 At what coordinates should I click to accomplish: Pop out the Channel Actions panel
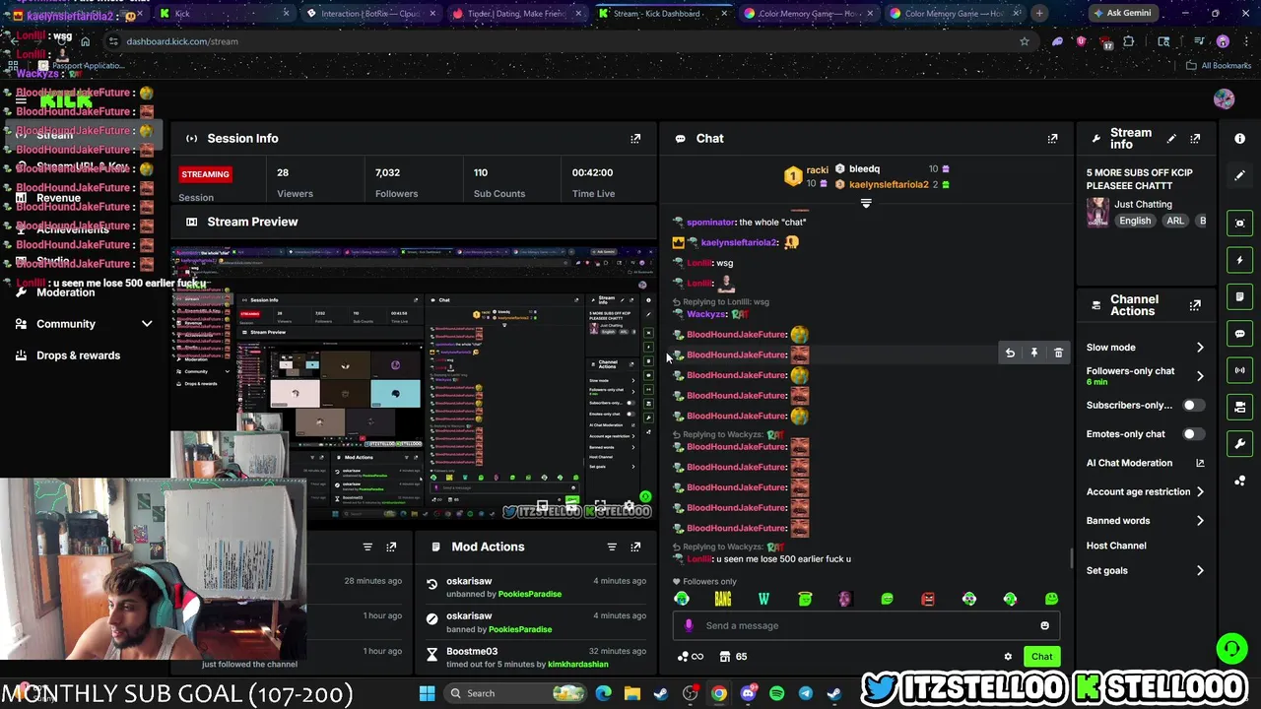coord(1195,305)
